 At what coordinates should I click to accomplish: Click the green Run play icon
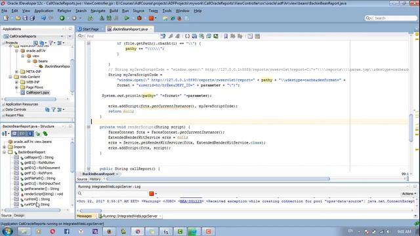pos(127,18)
